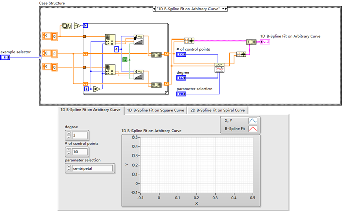The height and width of the screenshot is (214, 342).
Task: Switch to 1D B-Spline Fit on Square Curve tab
Action: click(x=155, y=110)
